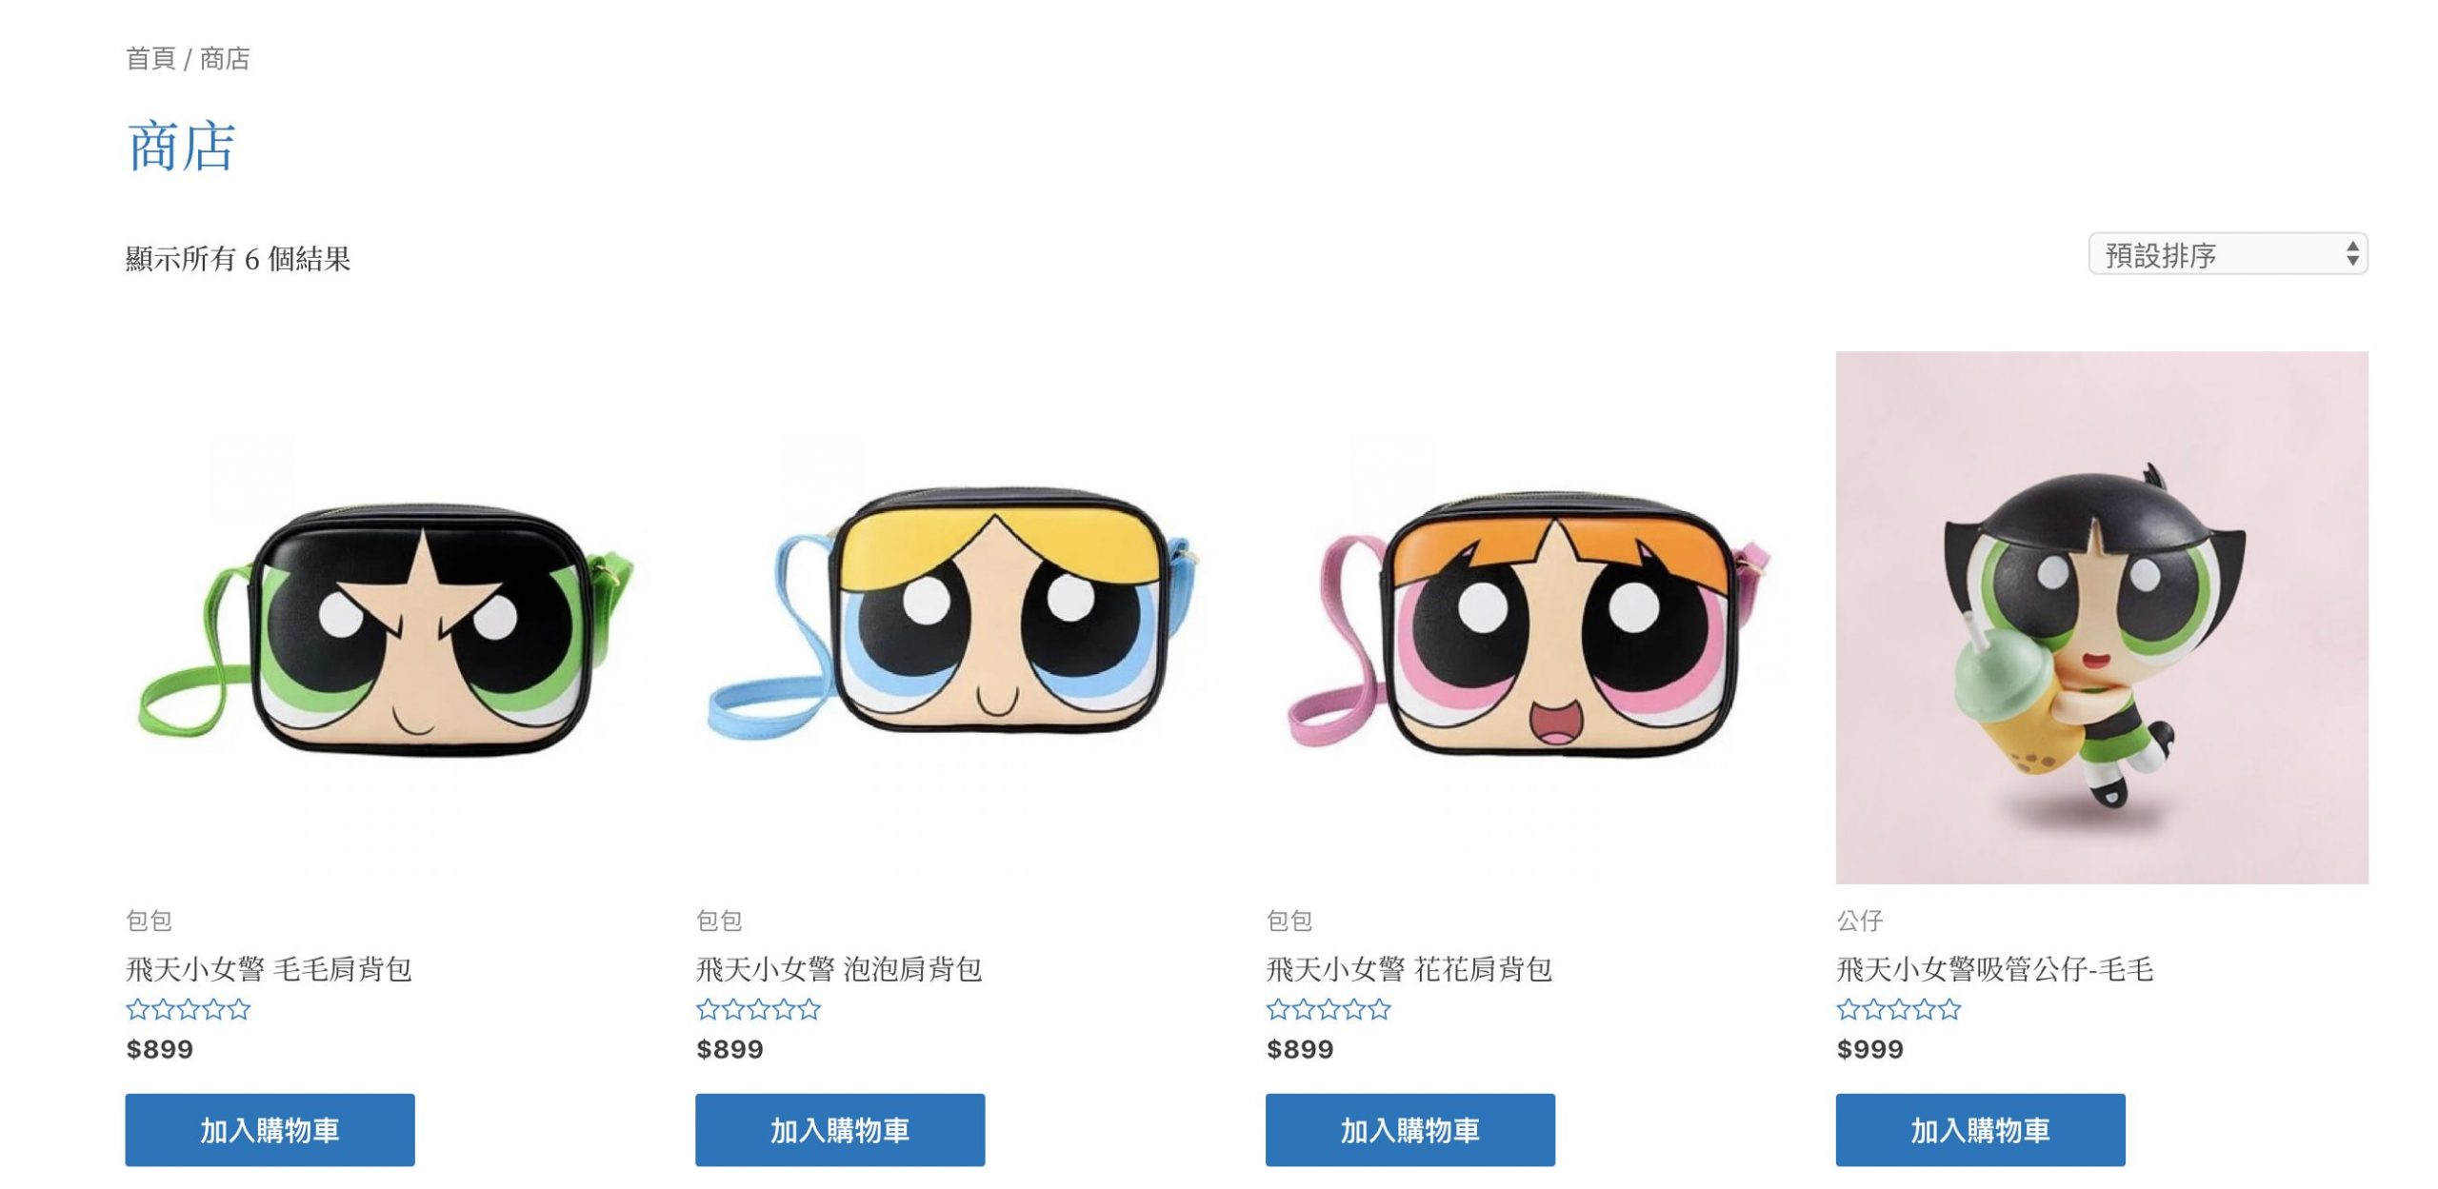Screen dimensions: 2438x1189
Task: Click the 飛天小女警 泡泡肩背包 title
Action: point(839,969)
